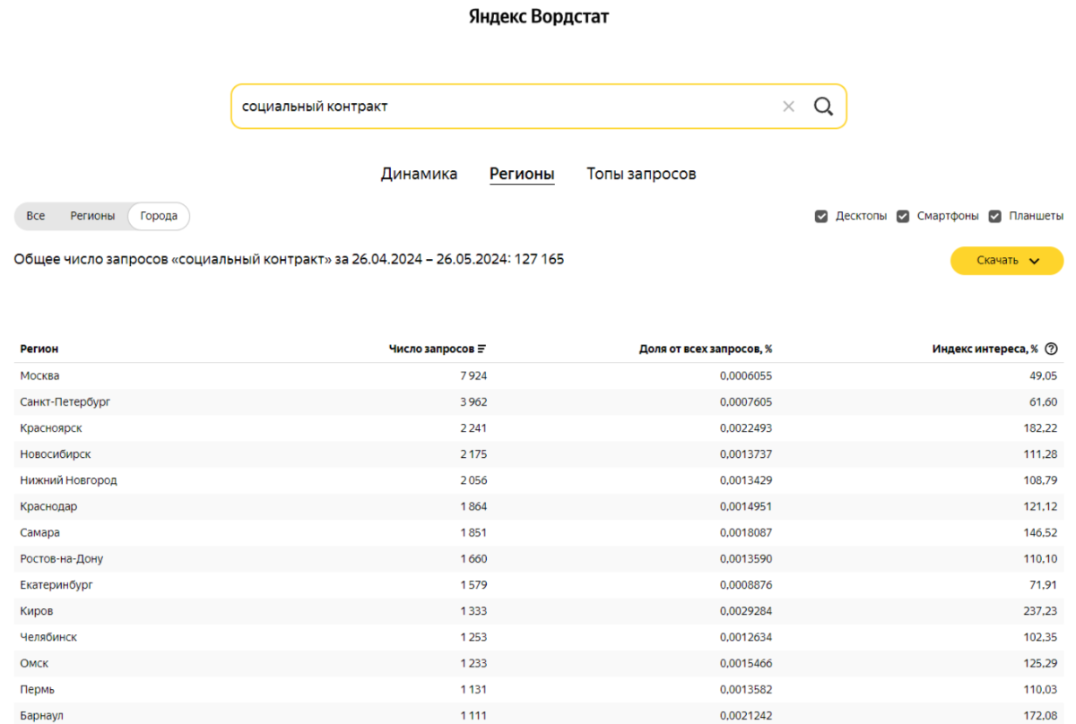
Task: Select the Новосибирск row name
Action: [56, 454]
